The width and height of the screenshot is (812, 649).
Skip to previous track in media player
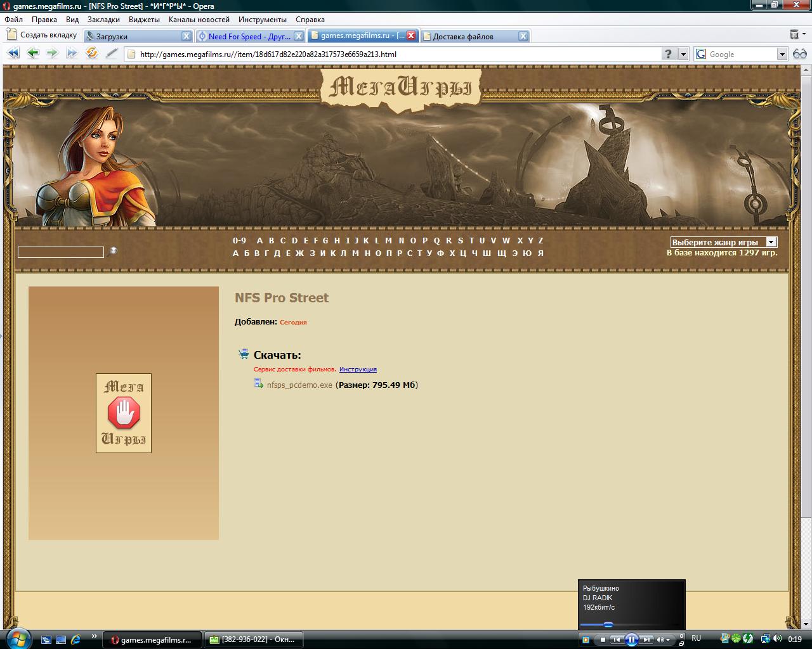tap(616, 639)
